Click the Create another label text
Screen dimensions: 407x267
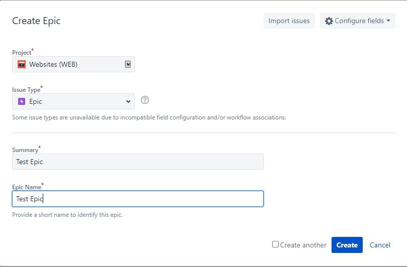click(x=303, y=245)
